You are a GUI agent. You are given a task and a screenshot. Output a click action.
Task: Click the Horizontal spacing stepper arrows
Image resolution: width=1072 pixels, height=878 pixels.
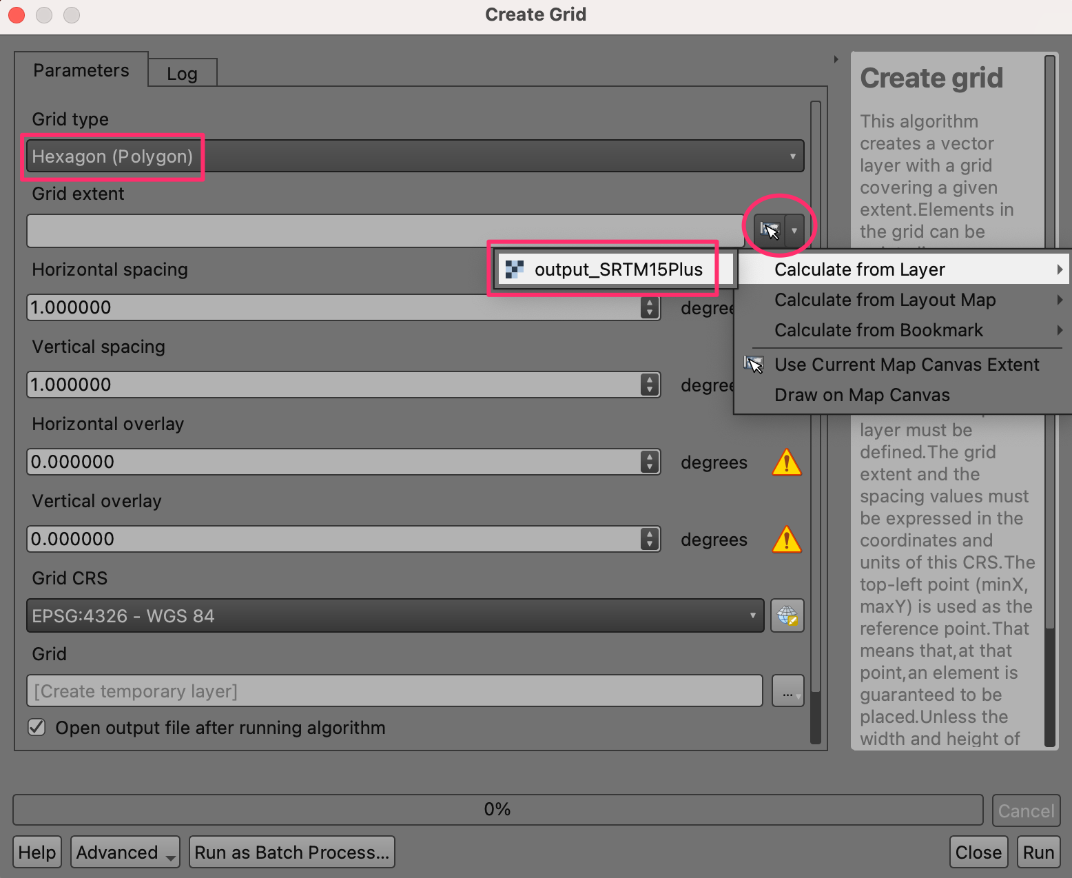pos(649,307)
